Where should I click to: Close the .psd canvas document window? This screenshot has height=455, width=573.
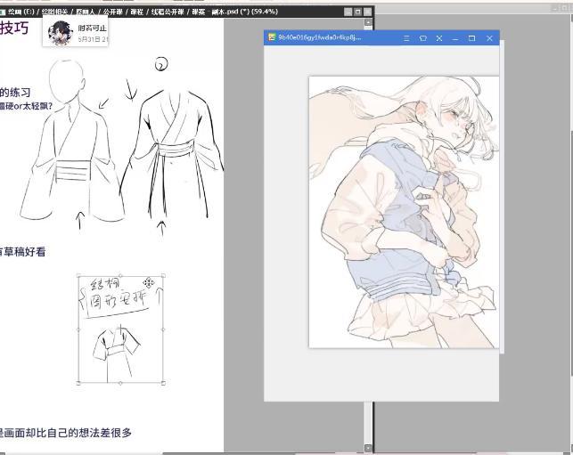point(367,12)
